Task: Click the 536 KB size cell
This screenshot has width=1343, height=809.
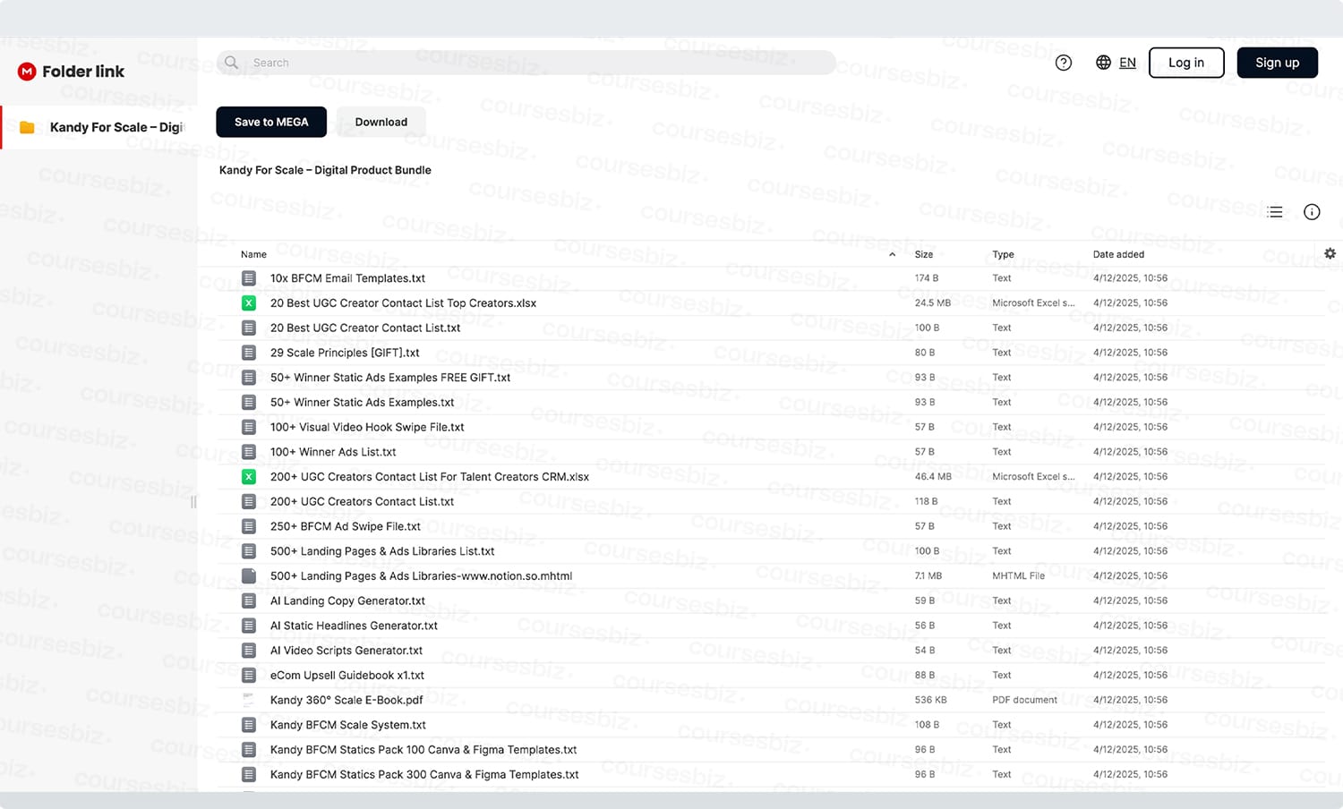Action: click(x=931, y=700)
